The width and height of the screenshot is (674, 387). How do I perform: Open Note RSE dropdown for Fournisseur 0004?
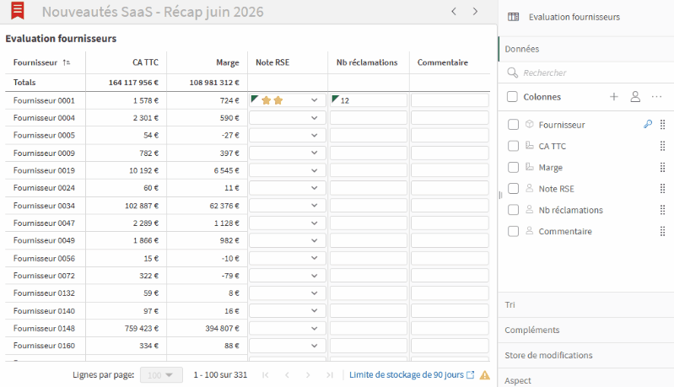point(314,118)
